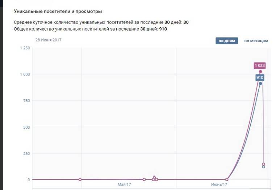Select the pink peak data point

[260, 72]
